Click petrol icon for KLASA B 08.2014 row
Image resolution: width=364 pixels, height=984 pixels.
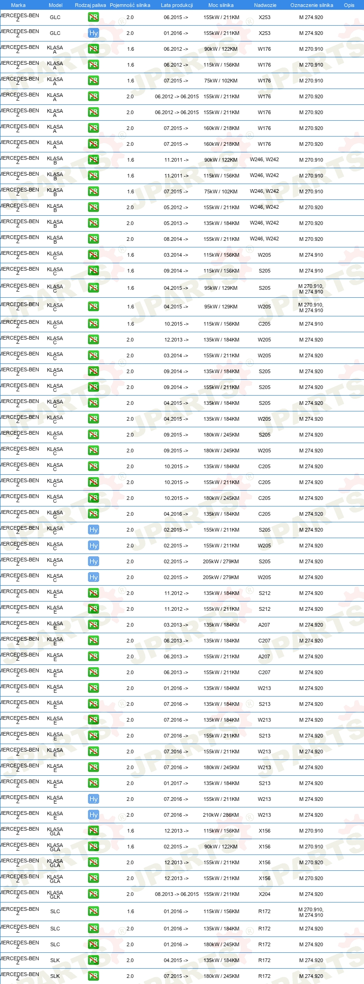94,239
